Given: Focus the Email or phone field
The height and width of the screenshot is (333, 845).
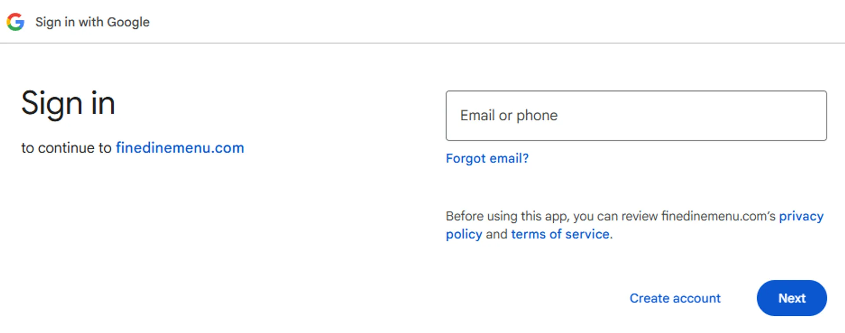Looking at the screenshot, I should pyautogui.click(x=636, y=116).
